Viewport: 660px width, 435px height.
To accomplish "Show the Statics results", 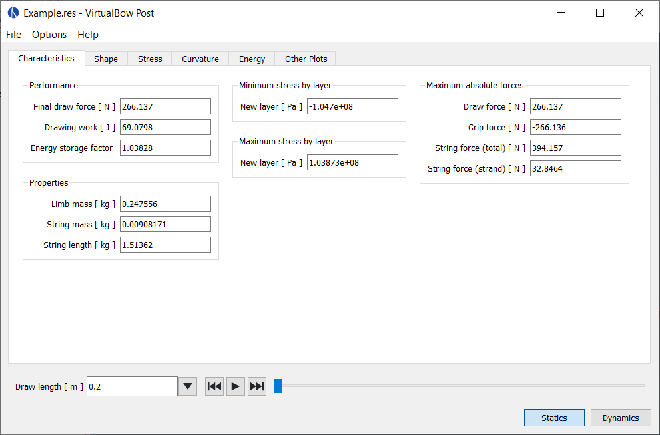I will click(x=554, y=418).
